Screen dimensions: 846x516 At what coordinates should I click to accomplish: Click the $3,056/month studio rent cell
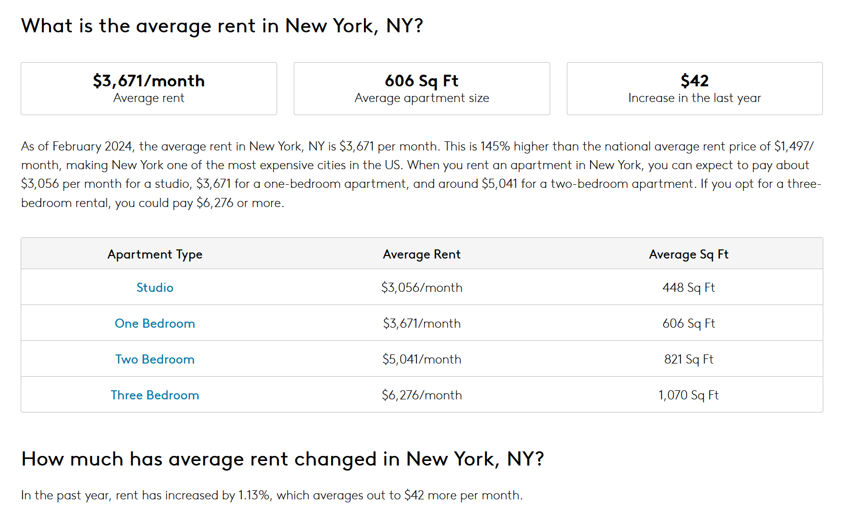421,288
